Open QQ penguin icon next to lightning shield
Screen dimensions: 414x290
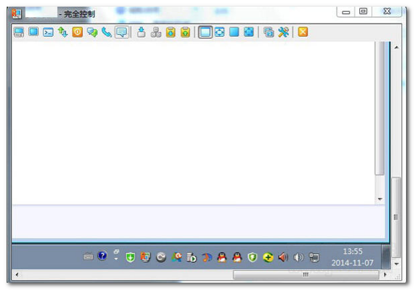click(237, 257)
